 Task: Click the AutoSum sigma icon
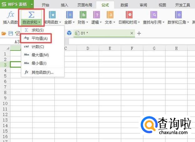[x=31, y=15]
